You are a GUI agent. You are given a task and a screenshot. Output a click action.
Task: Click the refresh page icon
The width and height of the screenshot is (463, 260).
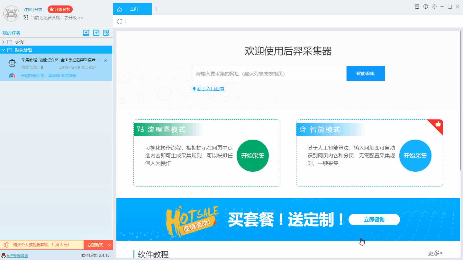[120, 22]
